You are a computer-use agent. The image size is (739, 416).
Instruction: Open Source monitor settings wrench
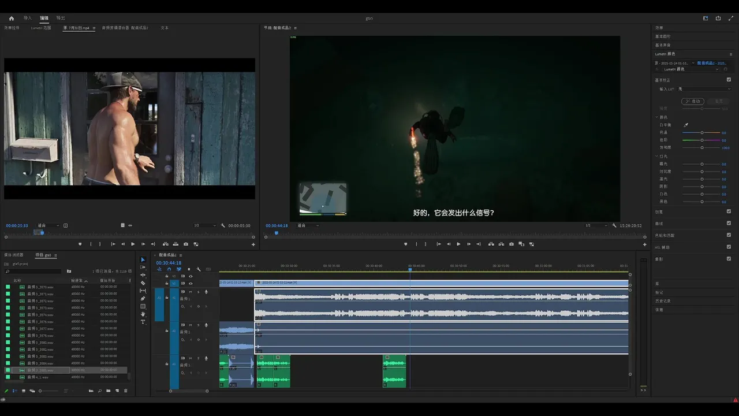223,225
